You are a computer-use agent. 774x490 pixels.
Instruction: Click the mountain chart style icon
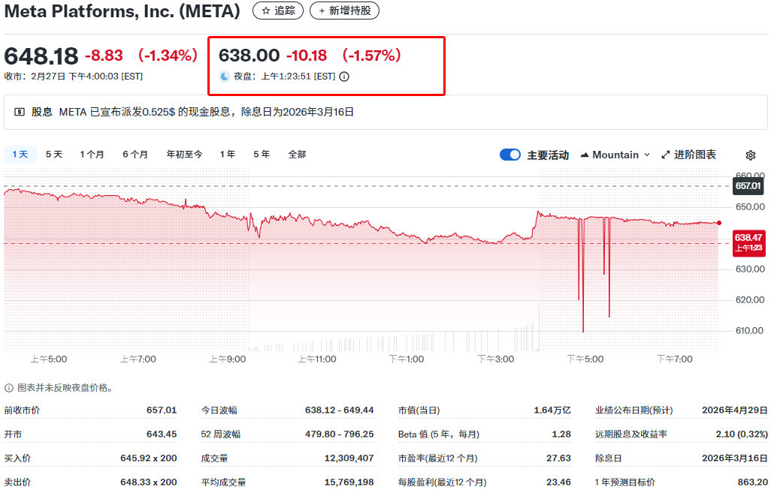584,154
